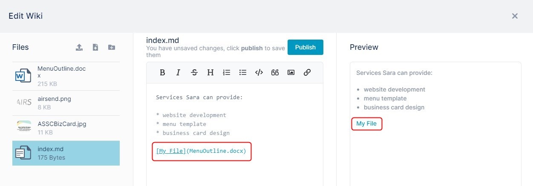This screenshot has height=186, width=533.
Task: Insert heading with H icon
Action: click(x=210, y=72)
